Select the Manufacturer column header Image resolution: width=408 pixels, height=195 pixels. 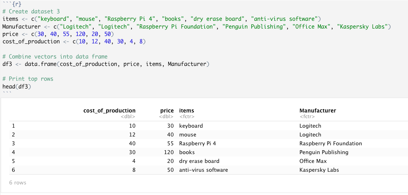(x=318, y=110)
